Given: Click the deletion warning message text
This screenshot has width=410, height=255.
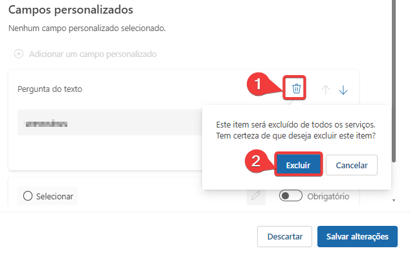Looking at the screenshot, I should [x=296, y=130].
